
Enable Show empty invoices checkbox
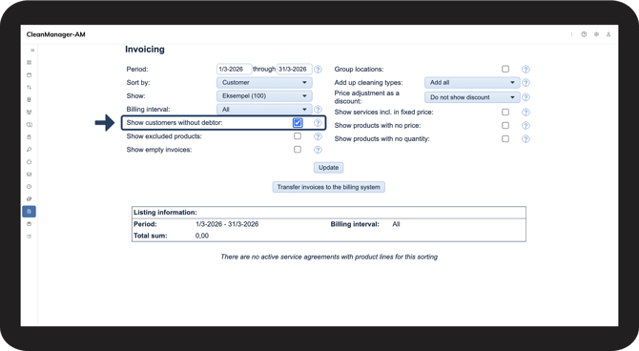(298, 150)
